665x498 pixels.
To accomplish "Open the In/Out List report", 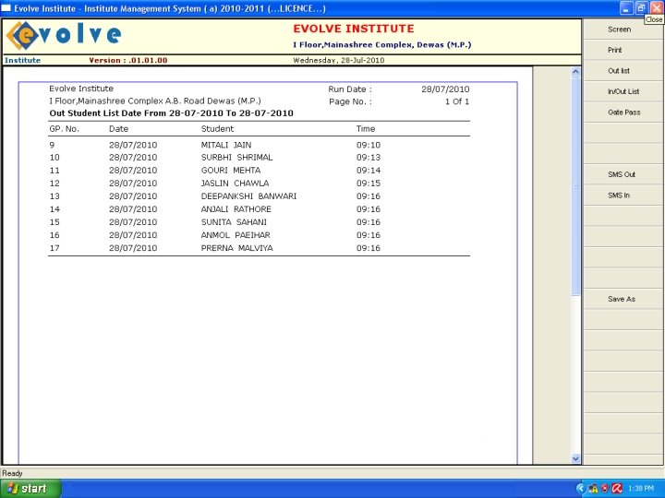I will 623,91.
